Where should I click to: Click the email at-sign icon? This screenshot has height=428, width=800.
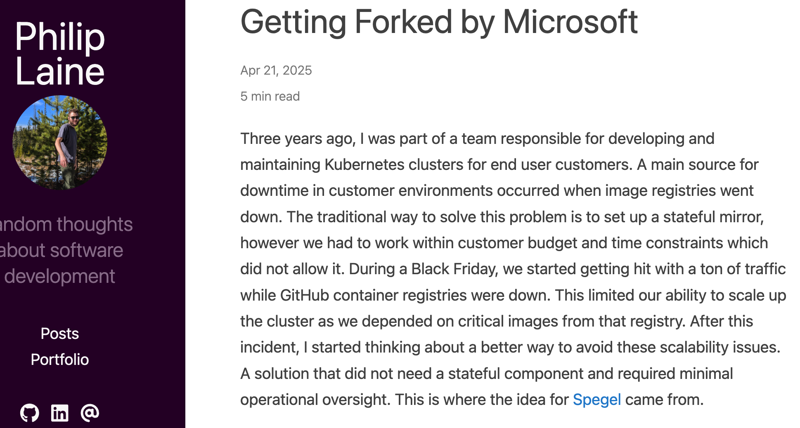pos(90,413)
